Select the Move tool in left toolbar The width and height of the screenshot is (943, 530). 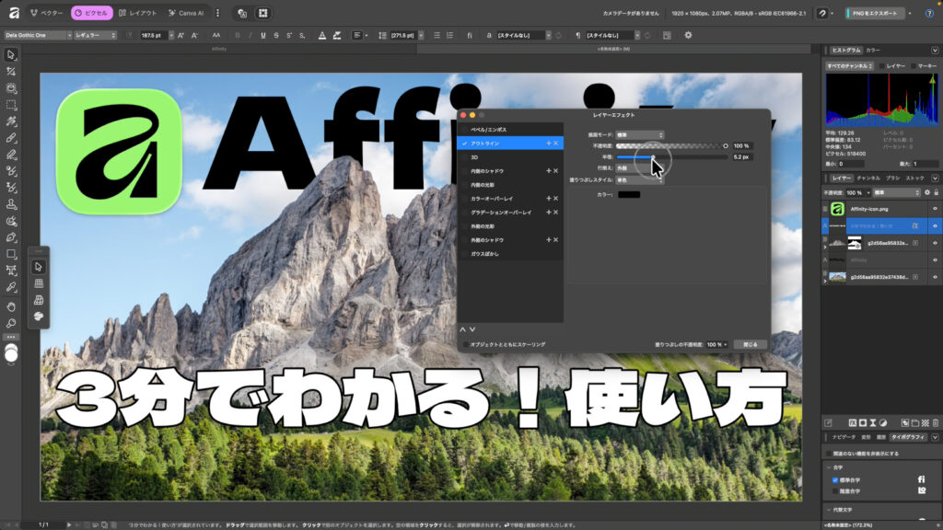11,54
